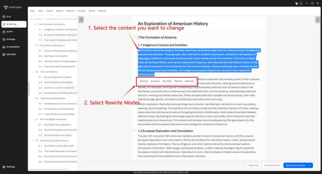This screenshot has height=174, width=322.
Task: Choose Refine in the floating selection popup
Action: point(178,81)
